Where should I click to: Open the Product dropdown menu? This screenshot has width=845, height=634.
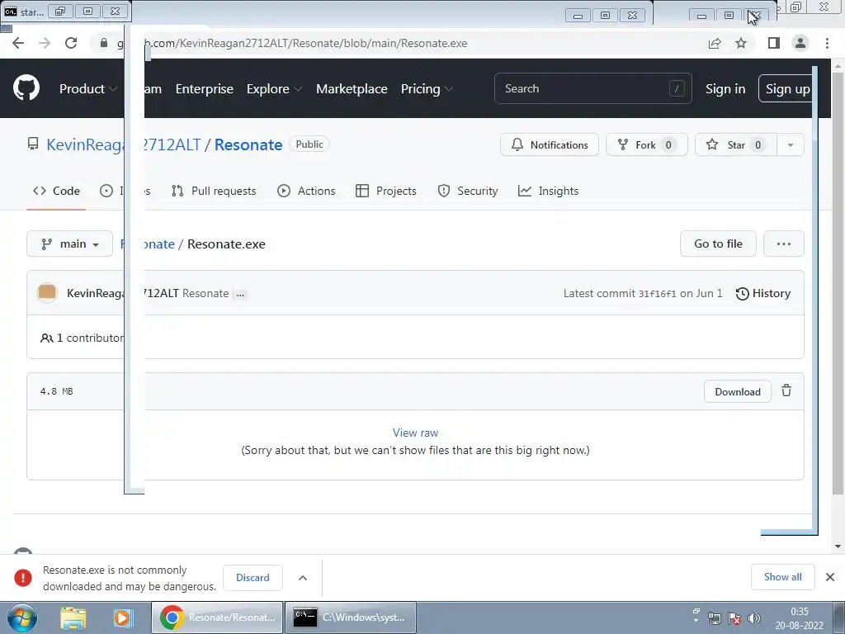click(87, 89)
